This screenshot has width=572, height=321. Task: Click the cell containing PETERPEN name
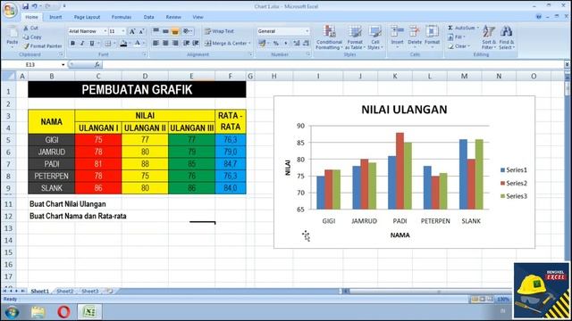tap(52, 177)
